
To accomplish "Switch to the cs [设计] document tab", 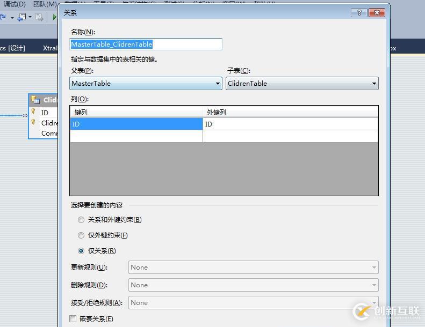I will [12, 48].
